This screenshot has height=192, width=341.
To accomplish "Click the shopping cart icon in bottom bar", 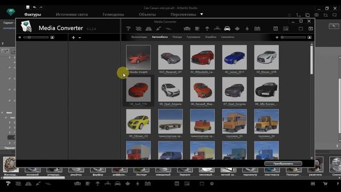I will [x=326, y=183].
